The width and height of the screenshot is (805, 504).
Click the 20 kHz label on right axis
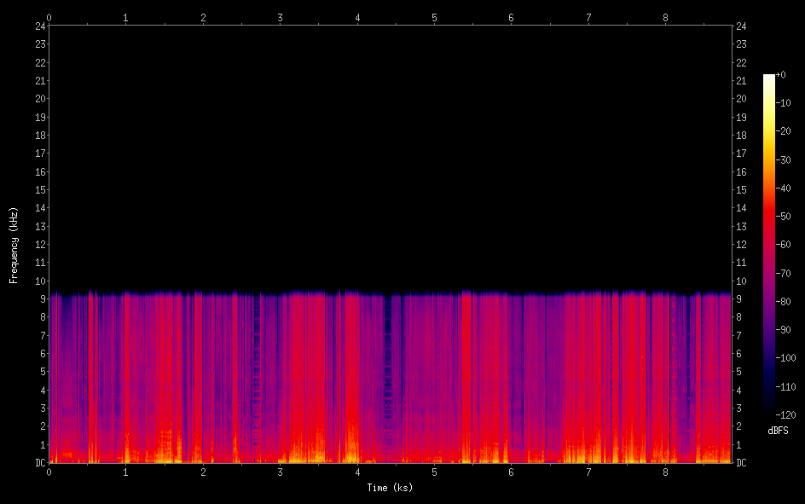(742, 99)
